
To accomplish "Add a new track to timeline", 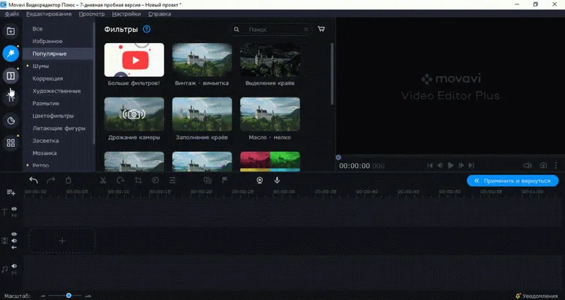I will [11, 193].
